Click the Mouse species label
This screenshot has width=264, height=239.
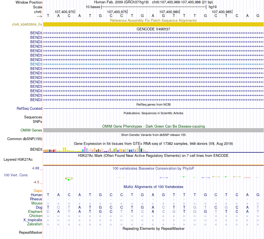click(x=37, y=203)
